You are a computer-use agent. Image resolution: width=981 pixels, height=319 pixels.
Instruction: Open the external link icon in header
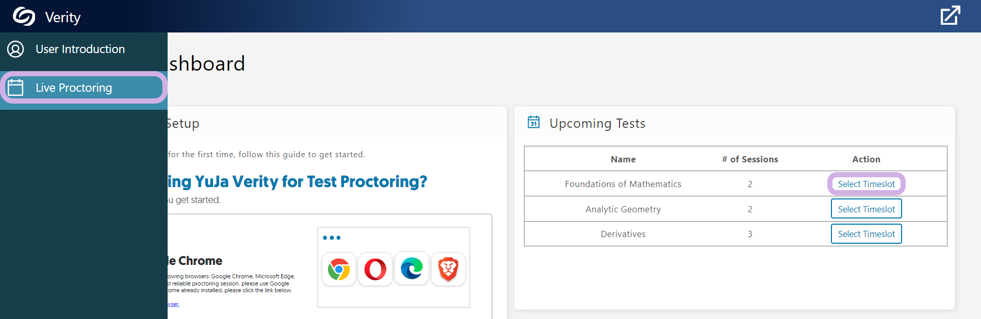click(x=950, y=15)
